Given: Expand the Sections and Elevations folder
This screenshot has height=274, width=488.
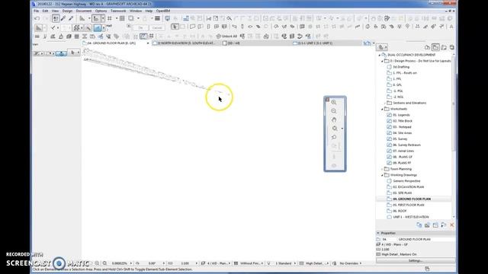Looking at the screenshot, I should pos(384,104).
